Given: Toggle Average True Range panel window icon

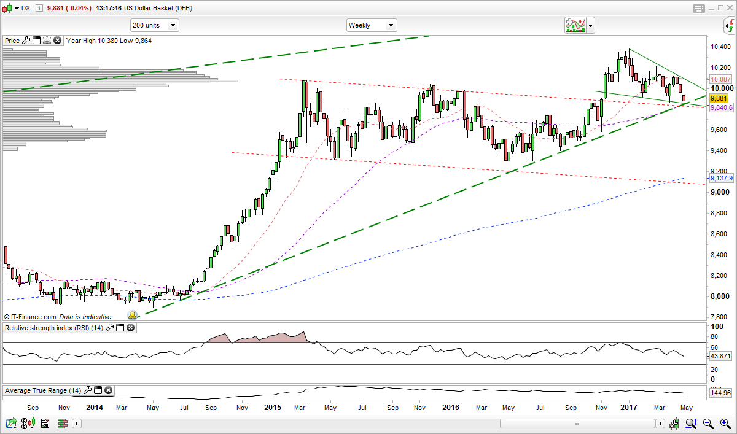Looking at the screenshot, I should click(98, 390).
